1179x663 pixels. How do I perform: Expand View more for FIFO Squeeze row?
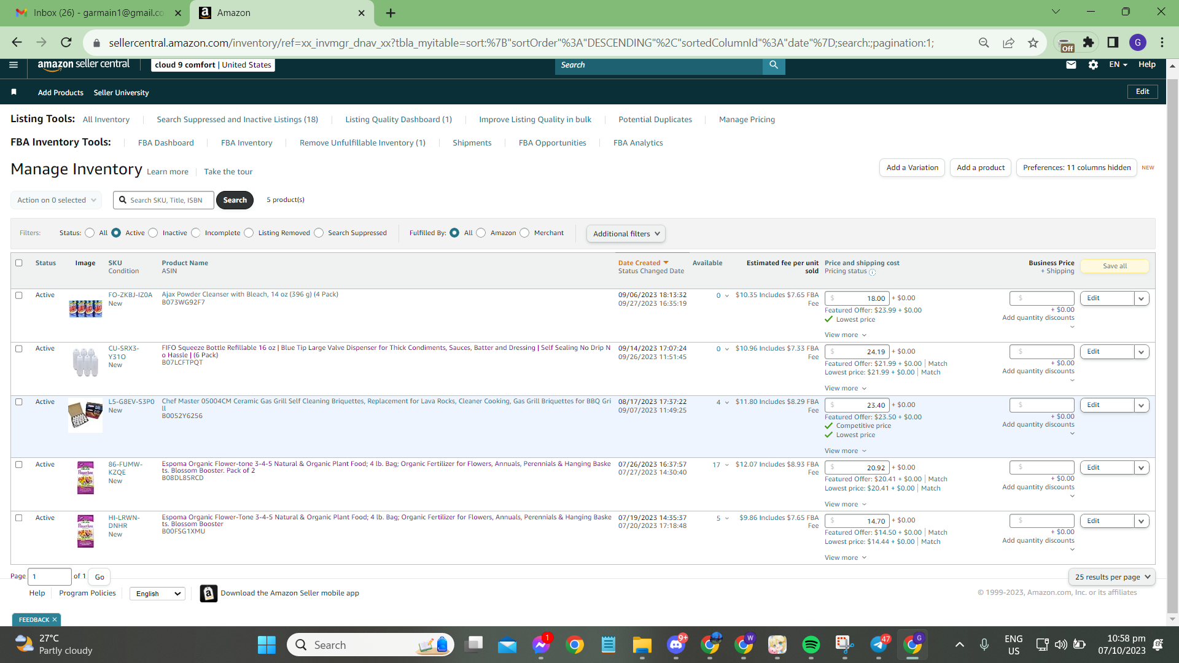pos(846,389)
